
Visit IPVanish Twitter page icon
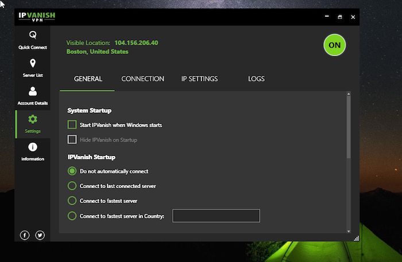pos(40,235)
